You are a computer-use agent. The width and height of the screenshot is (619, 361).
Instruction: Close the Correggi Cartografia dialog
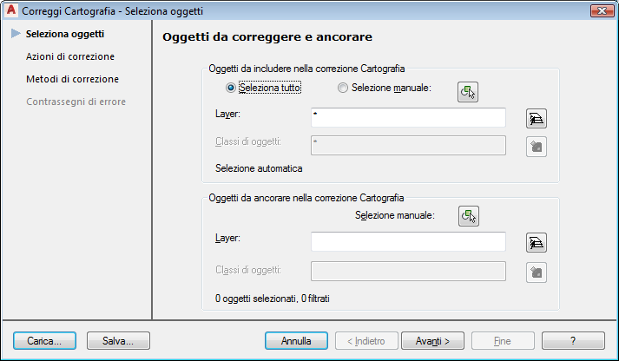pos(597,10)
